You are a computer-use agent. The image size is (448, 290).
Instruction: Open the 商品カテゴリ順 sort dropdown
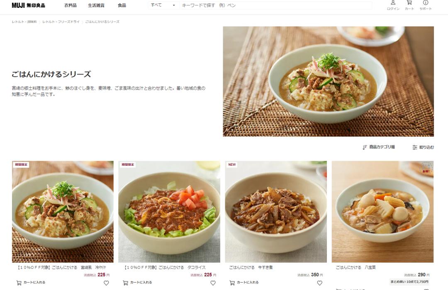pos(379,147)
